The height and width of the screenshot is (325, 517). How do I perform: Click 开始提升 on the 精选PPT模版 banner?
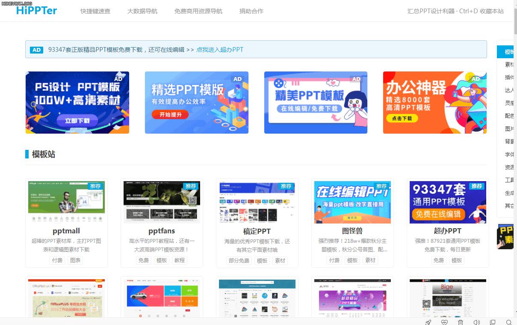pyautogui.click(x=170, y=114)
